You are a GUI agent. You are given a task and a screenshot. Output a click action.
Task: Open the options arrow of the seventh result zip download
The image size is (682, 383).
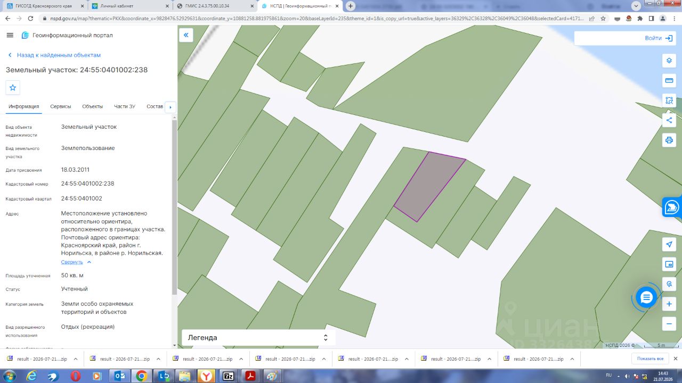571,359
